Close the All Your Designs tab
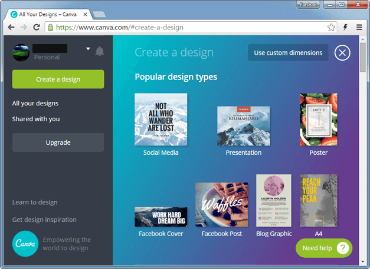This screenshot has height=269, width=370. 85,14
